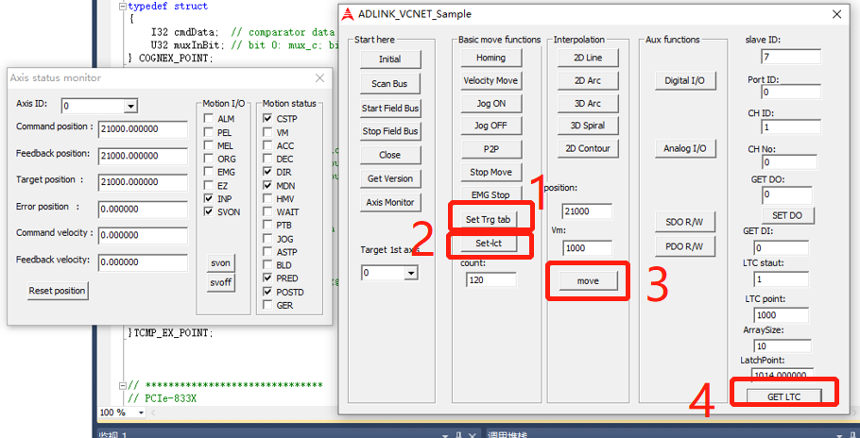Toggle the ASTP motion status checkbox
The width and height of the screenshot is (860, 438).
[267, 252]
